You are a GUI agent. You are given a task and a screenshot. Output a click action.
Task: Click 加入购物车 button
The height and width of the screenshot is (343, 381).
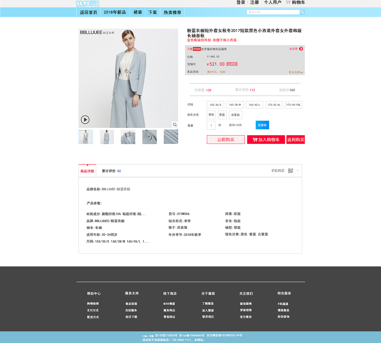click(x=266, y=140)
